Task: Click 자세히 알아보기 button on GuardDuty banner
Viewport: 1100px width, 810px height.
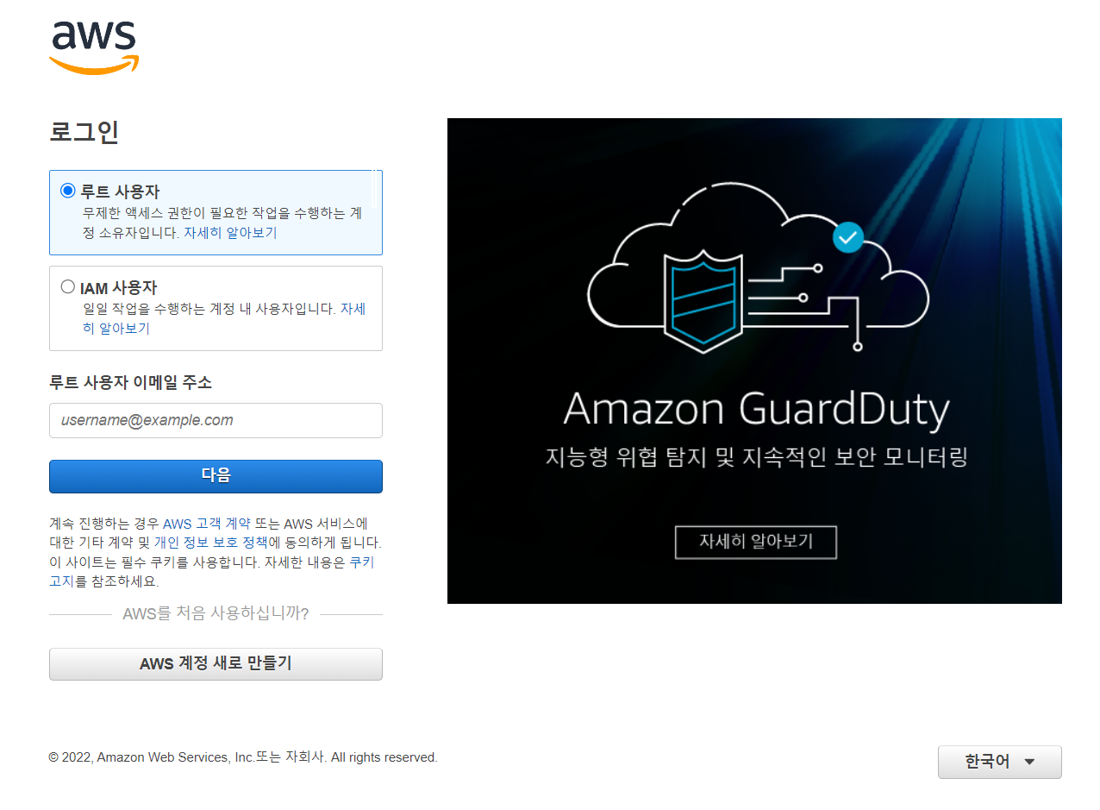Action: 756,542
